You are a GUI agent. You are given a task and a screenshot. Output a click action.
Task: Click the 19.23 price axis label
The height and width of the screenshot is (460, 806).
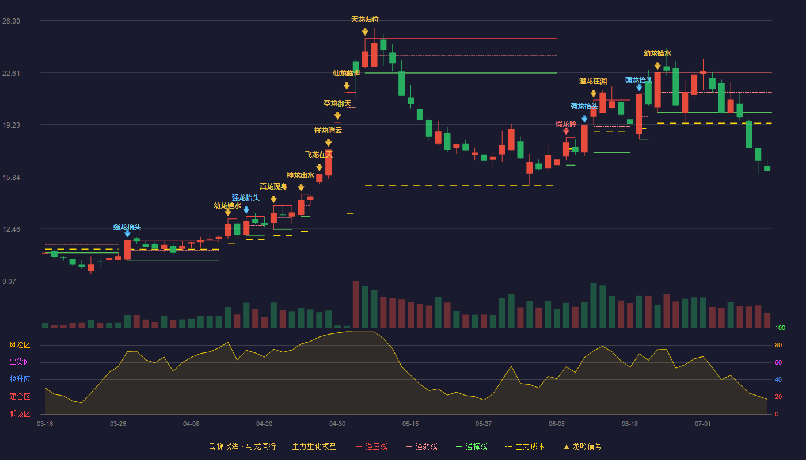pos(11,125)
